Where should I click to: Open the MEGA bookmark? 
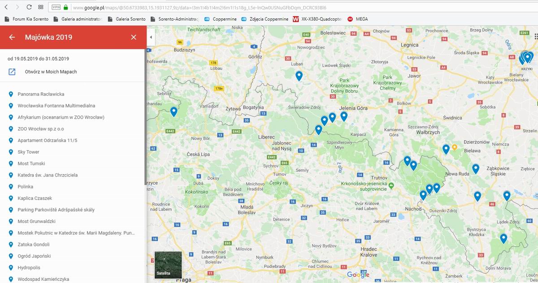click(x=358, y=19)
